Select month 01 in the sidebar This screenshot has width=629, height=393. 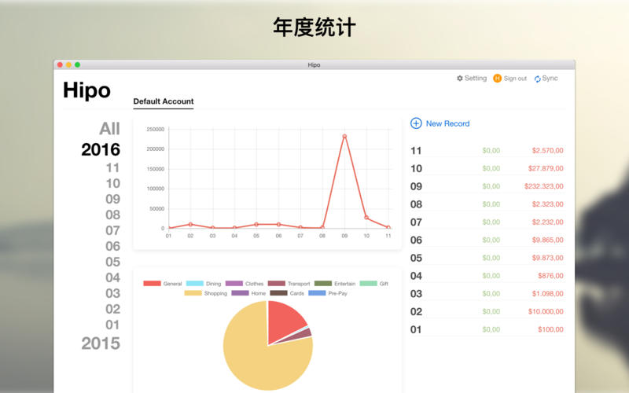click(x=112, y=325)
